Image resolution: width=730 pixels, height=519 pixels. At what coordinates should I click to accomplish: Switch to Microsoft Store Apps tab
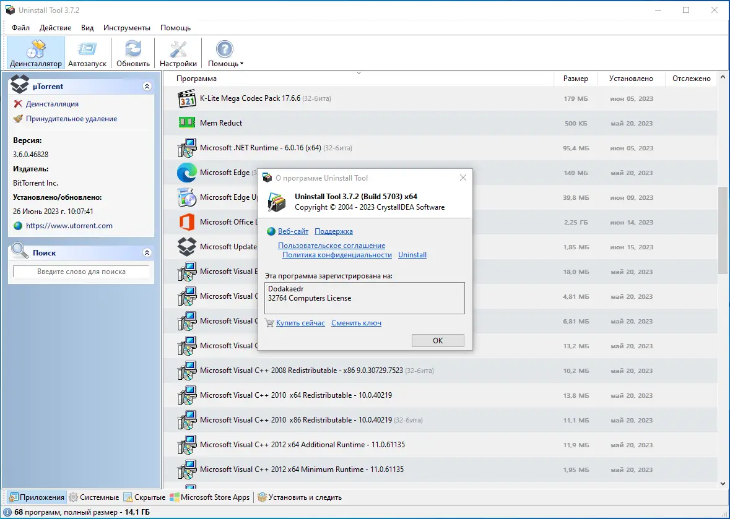(x=210, y=497)
